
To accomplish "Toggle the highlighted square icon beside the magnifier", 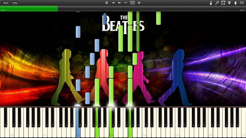I will pyautogui.click(x=223, y=3).
